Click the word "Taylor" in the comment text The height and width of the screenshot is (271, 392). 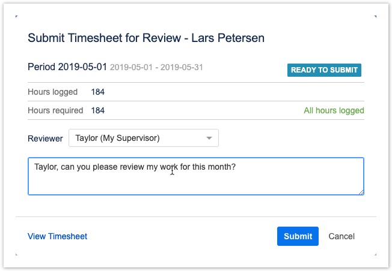[46, 167]
